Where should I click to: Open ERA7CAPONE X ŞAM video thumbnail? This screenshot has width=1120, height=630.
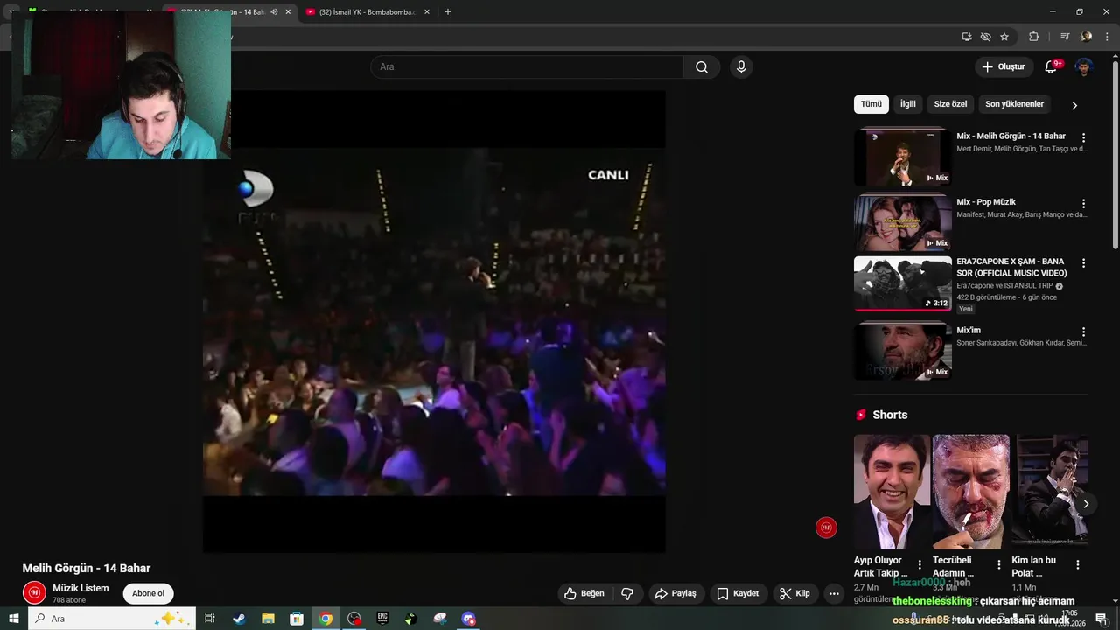[903, 283]
